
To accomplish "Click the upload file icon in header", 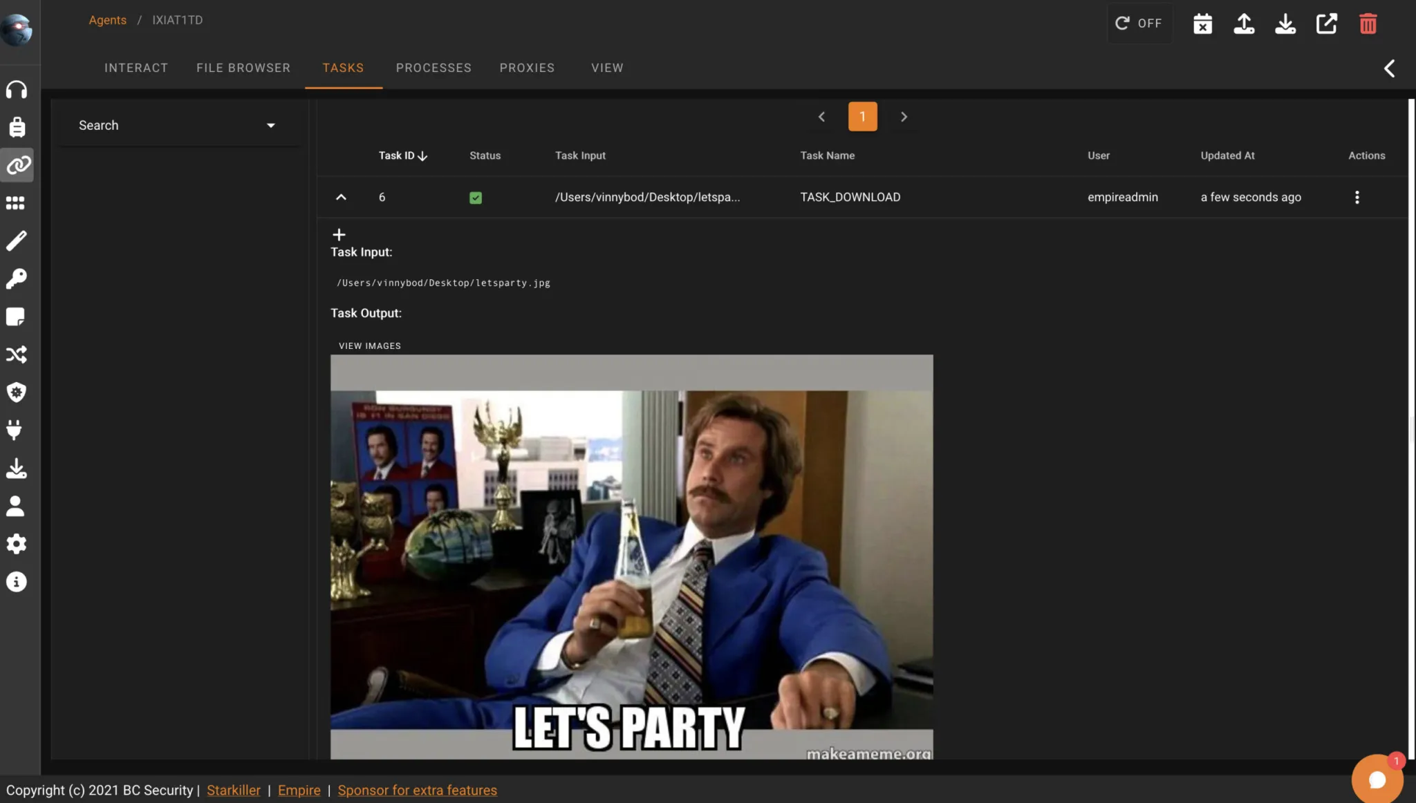I will coord(1244,23).
